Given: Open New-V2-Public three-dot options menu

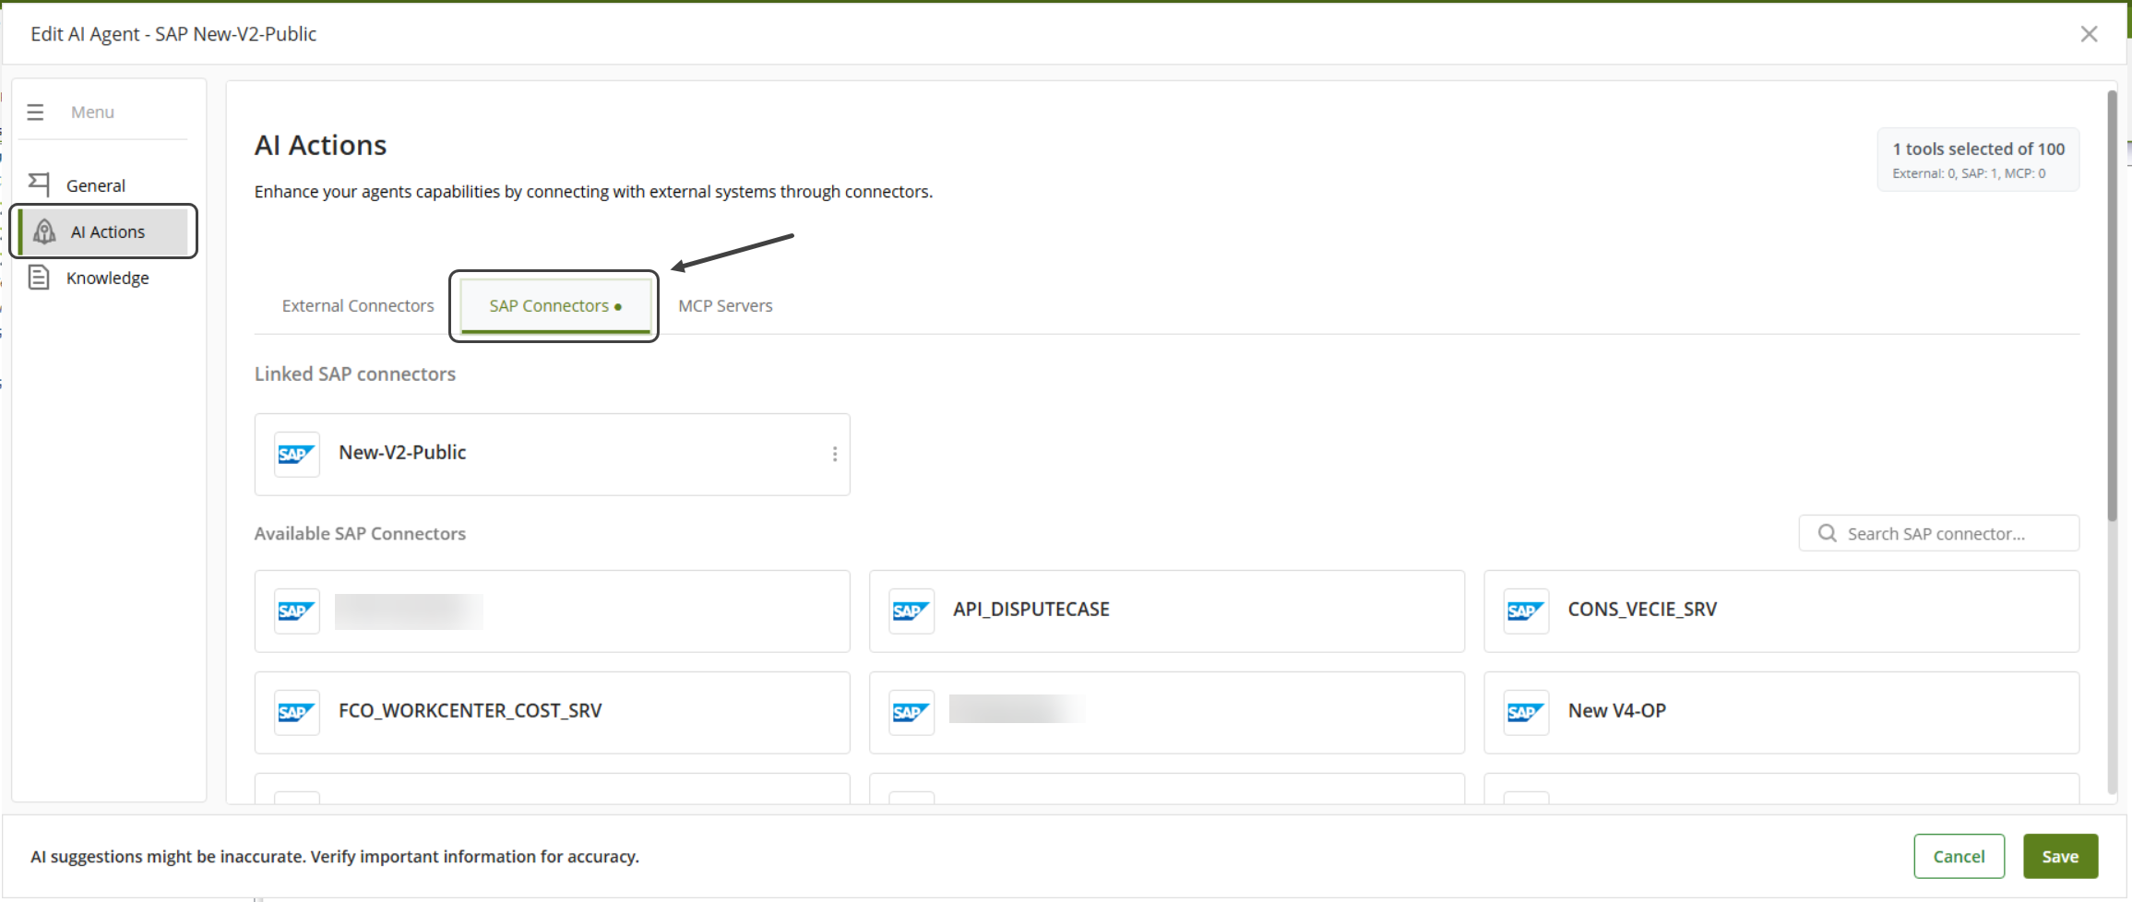Looking at the screenshot, I should tap(834, 454).
